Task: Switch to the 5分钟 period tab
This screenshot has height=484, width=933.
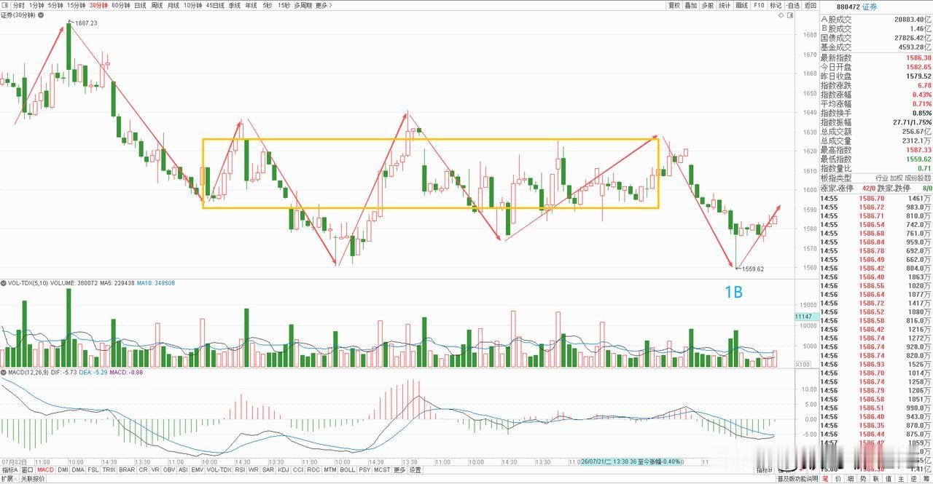Action: [x=56, y=5]
